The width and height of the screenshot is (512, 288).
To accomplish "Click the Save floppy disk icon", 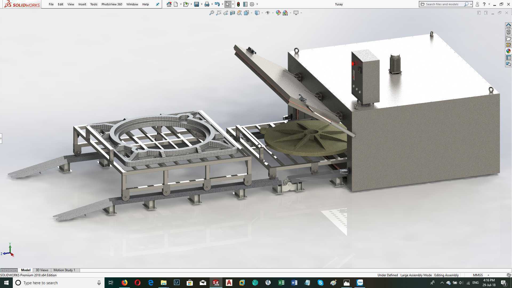I will tap(197, 4).
